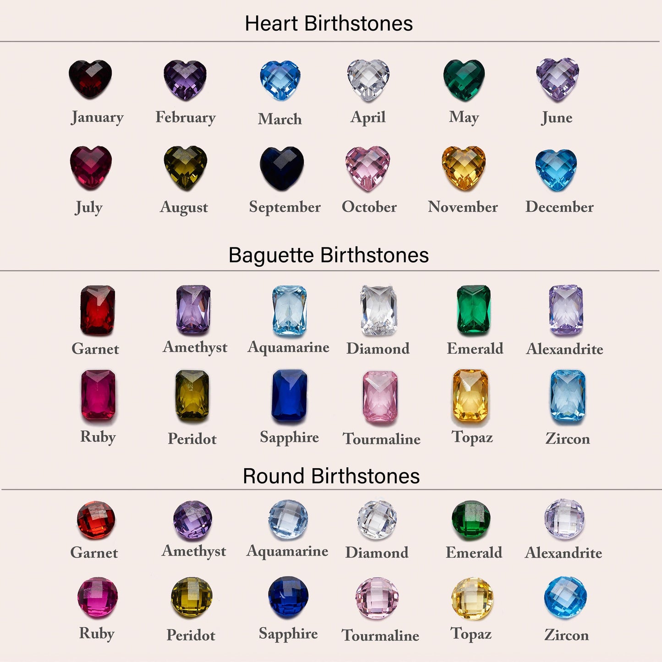The width and height of the screenshot is (662, 662).
Task: Click the round Zircon blue stone
Action: (x=565, y=597)
